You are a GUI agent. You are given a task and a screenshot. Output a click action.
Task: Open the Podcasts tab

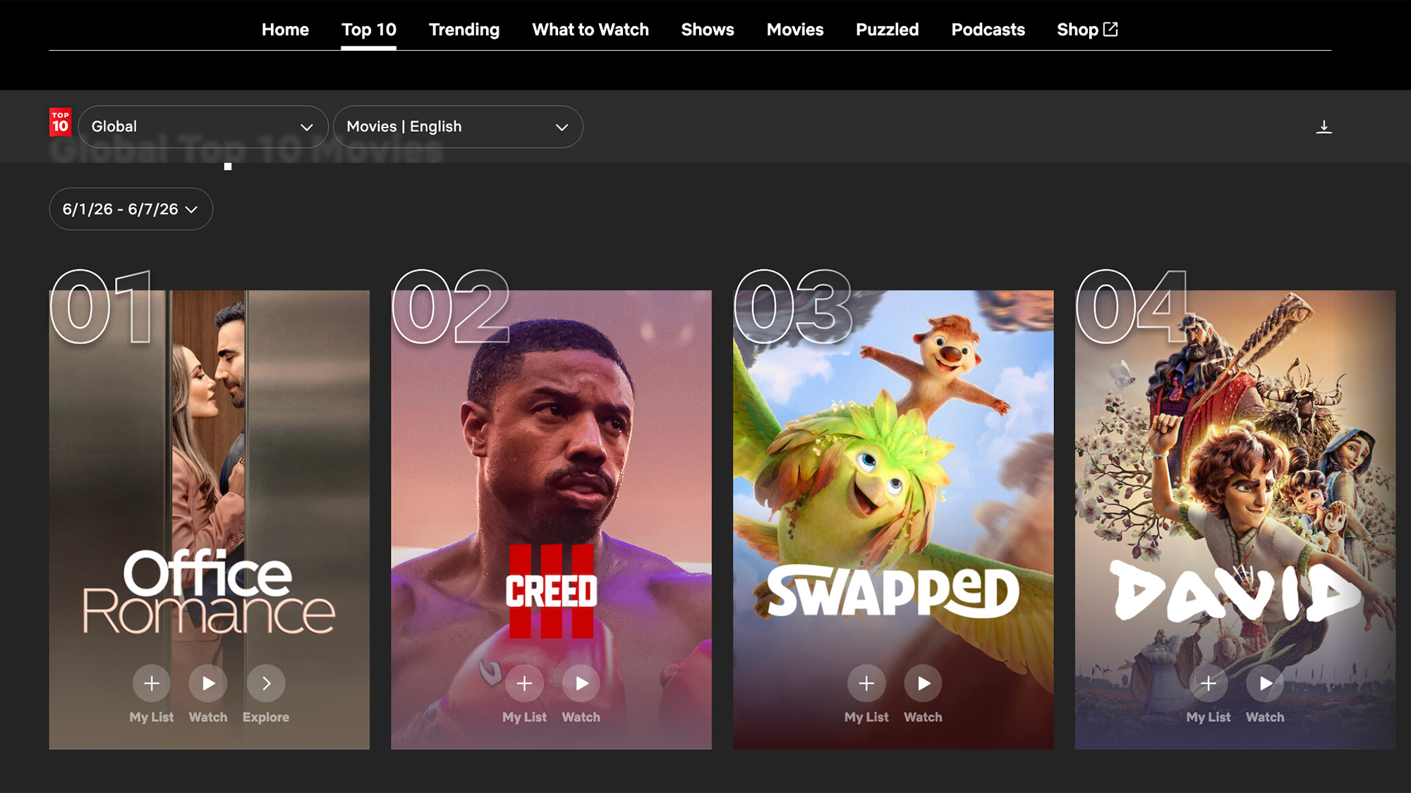(x=988, y=30)
